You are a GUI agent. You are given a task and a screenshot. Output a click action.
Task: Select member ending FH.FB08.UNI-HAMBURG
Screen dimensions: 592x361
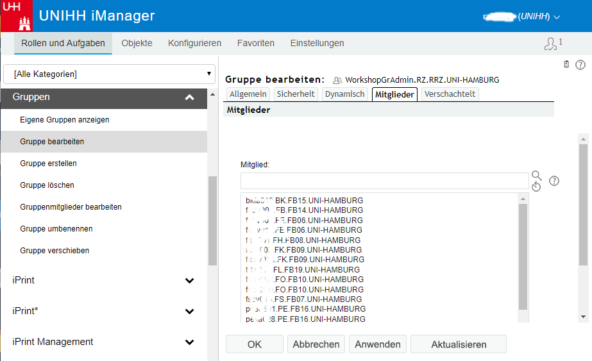[x=303, y=240]
